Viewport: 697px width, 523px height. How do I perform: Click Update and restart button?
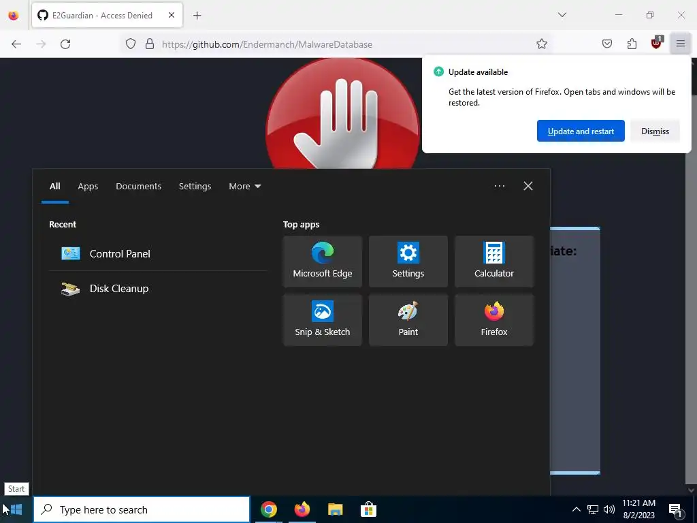pos(581,131)
